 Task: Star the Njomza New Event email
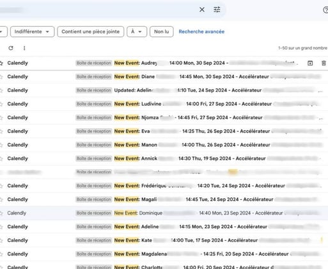pyautogui.click(x=1, y=118)
